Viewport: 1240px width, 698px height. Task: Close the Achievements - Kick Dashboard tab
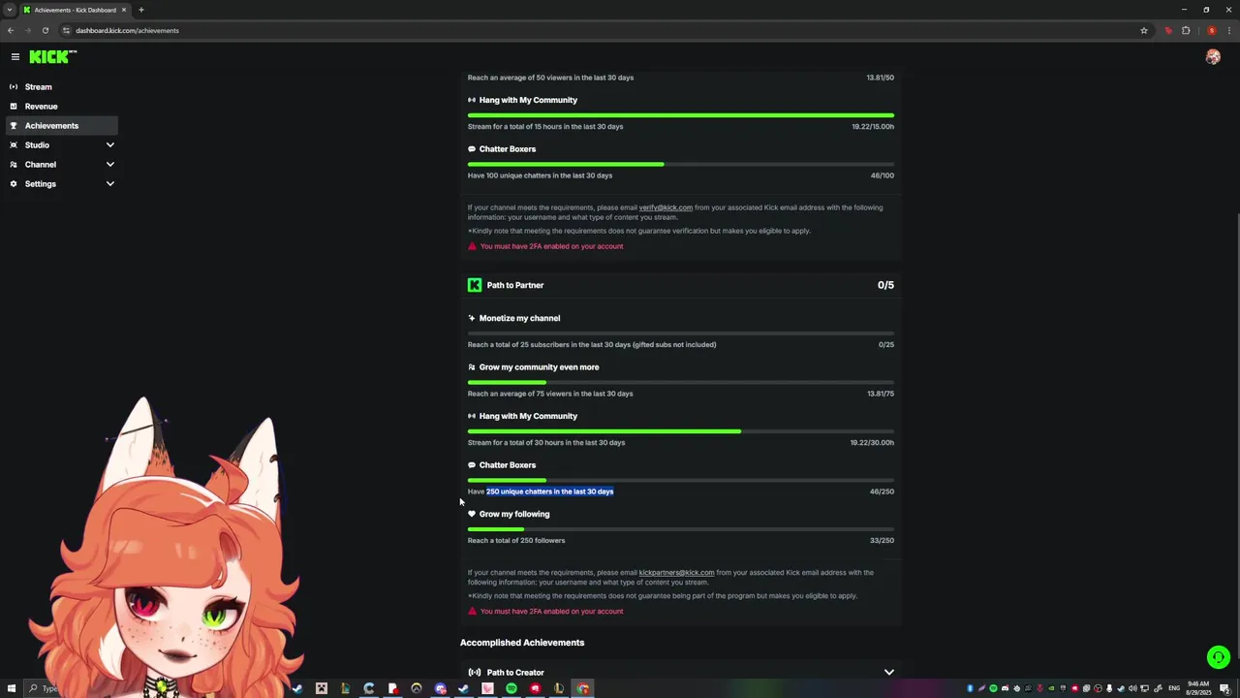123,10
